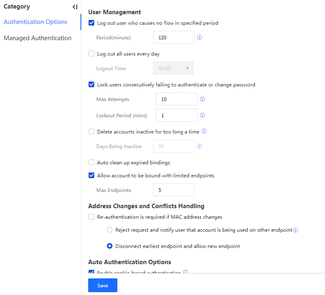Select Reject request and notify user option
Viewport: 325px width, 295px height.
click(110, 230)
